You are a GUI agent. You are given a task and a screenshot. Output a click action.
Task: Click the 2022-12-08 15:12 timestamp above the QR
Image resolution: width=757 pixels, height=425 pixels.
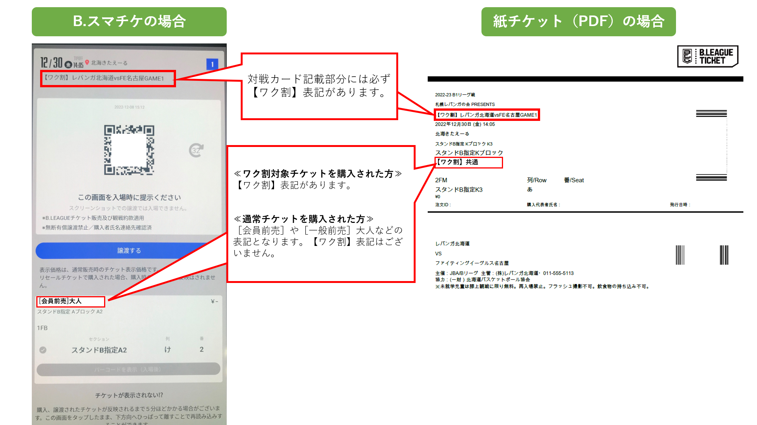(129, 107)
